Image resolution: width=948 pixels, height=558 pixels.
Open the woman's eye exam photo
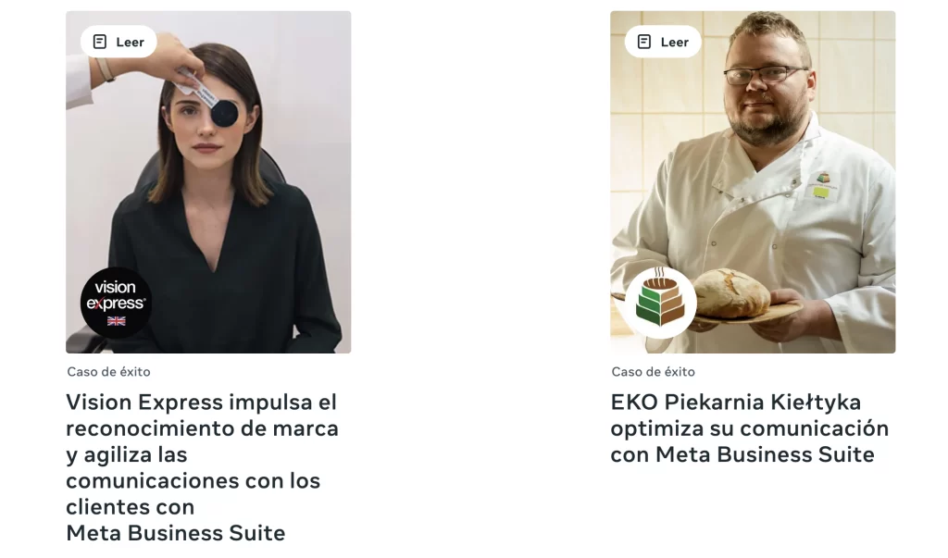(x=208, y=182)
